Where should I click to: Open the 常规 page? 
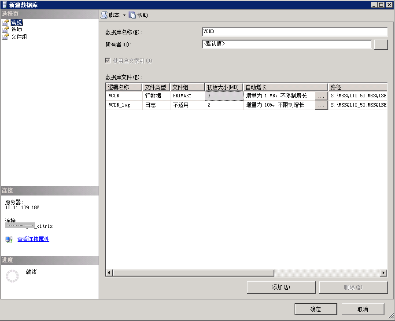[17, 22]
